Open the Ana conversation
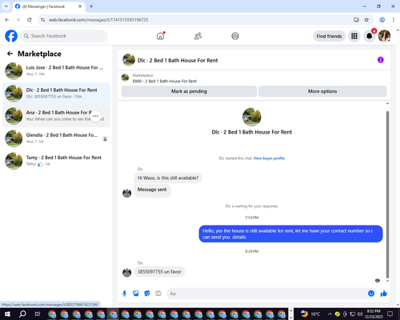 point(56,116)
